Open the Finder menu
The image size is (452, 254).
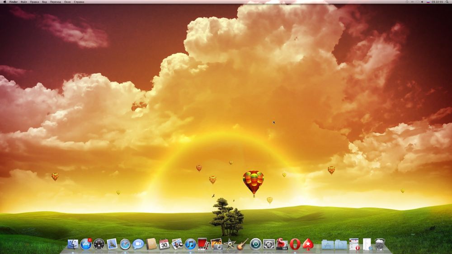tap(14, 2)
